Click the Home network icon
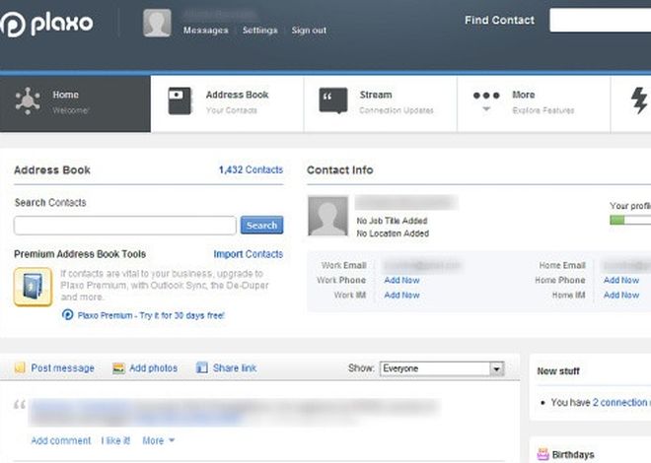651x463 pixels. [x=28, y=100]
